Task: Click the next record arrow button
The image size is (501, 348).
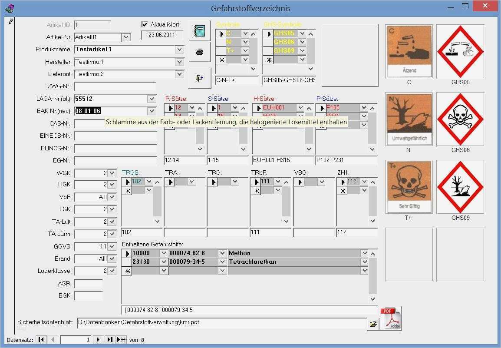Action: 99,340
